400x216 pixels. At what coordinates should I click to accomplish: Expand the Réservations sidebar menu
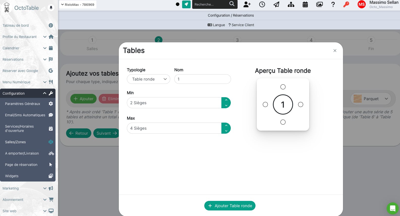coord(45,59)
